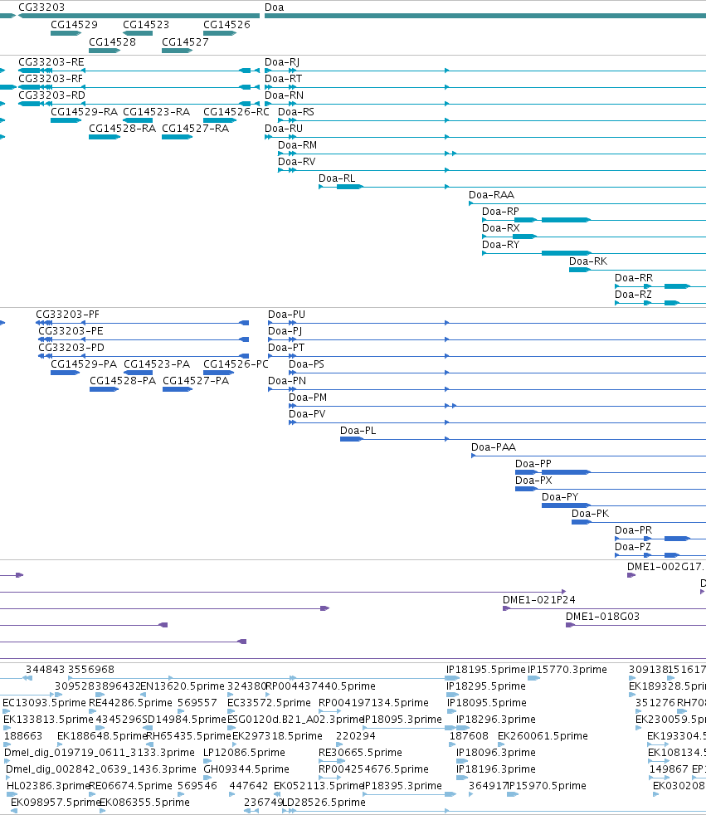Select the Doa-PU protein
The width and height of the screenshot is (706, 815).
(x=286, y=315)
